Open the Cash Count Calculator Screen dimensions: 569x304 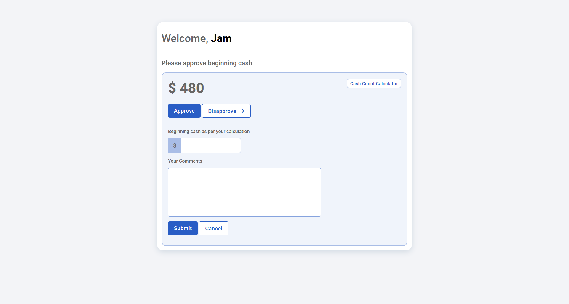(374, 84)
